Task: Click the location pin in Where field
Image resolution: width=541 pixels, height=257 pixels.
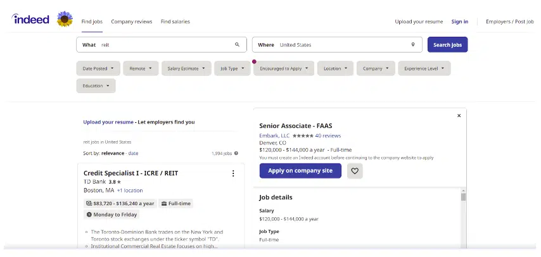Action: tap(413, 45)
